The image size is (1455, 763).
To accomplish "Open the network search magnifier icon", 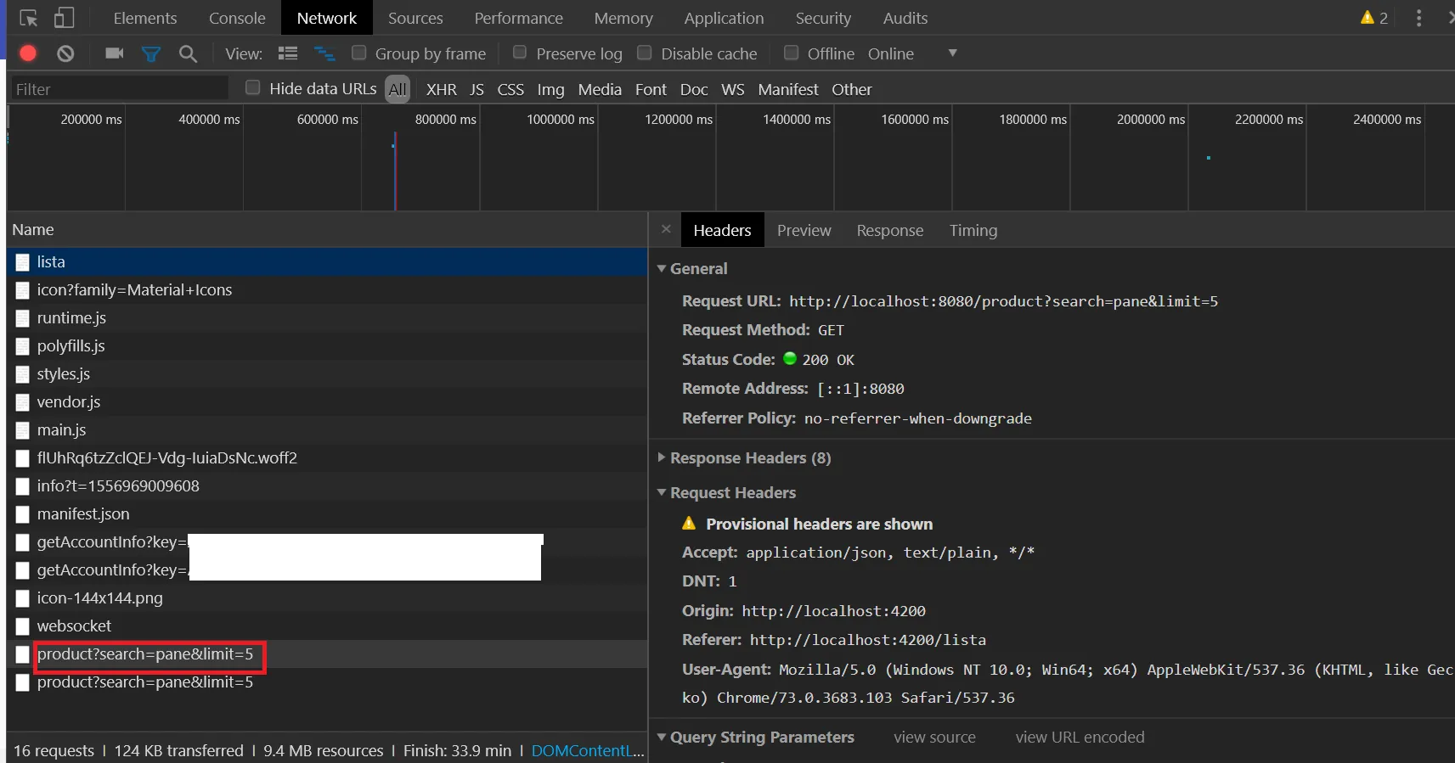I will pyautogui.click(x=188, y=53).
